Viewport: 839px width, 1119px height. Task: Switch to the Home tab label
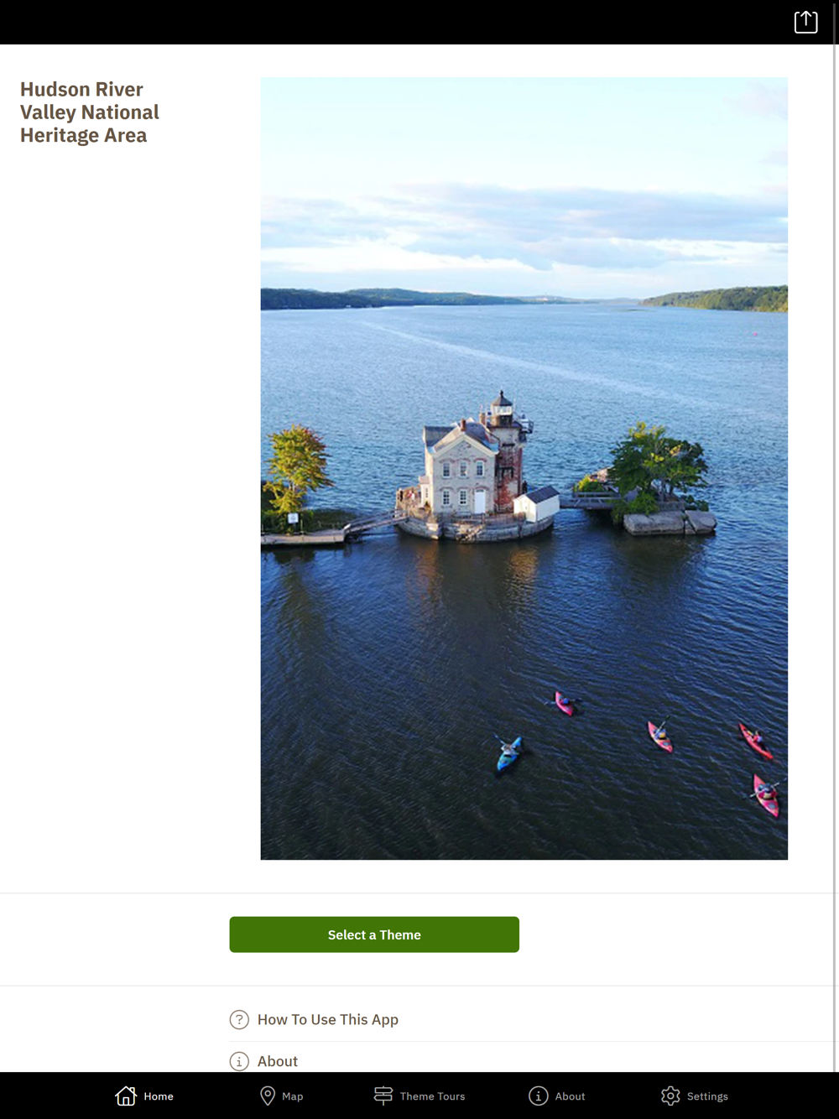pyautogui.click(x=159, y=1096)
